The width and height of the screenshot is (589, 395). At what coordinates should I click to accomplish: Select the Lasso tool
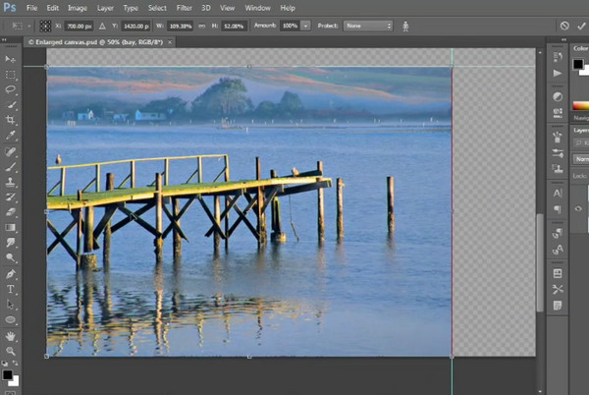click(x=12, y=89)
